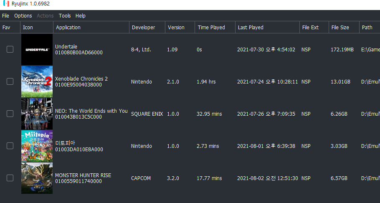
Task: Open the Options menu
Action: click(23, 16)
